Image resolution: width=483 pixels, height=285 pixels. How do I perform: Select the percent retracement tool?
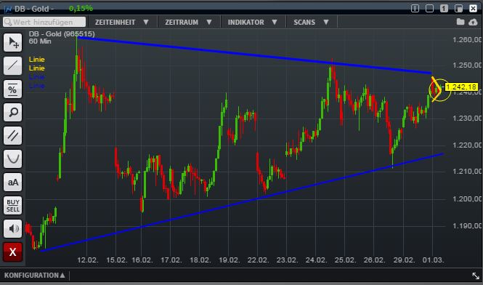(x=12, y=89)
